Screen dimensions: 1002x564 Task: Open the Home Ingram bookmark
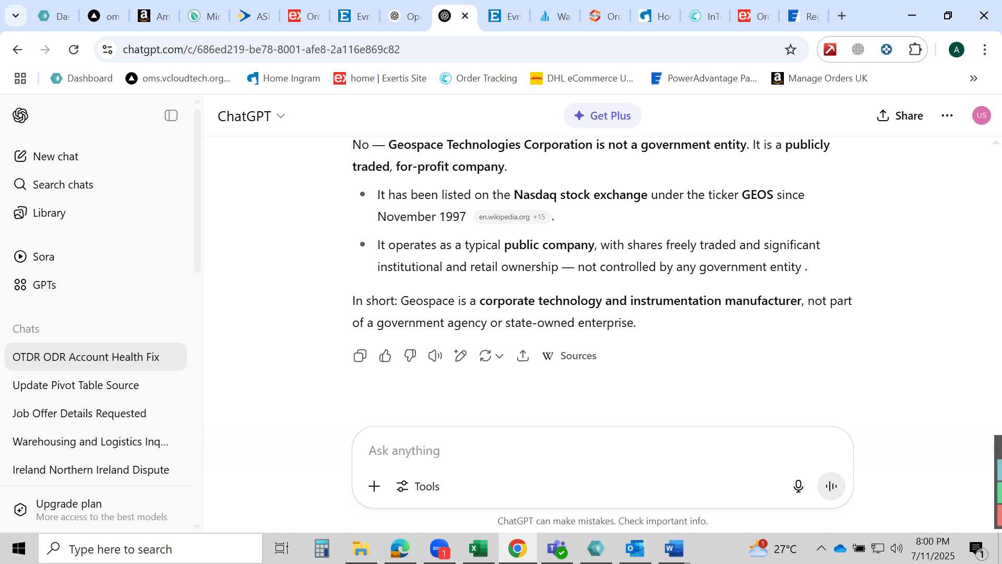[283, 78]
